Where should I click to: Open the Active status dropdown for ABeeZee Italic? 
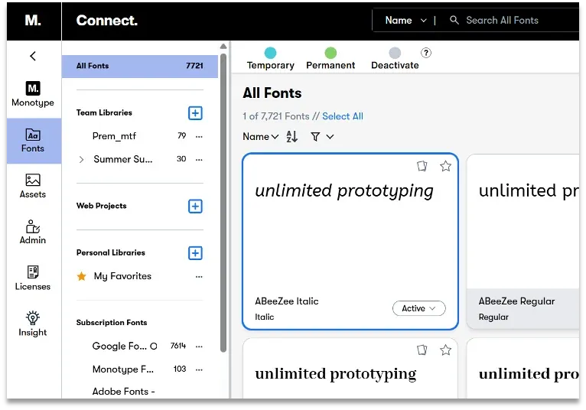(x=419, y=308)
